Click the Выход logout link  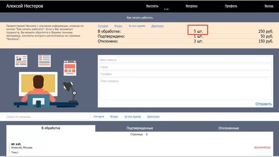point(269,6)
